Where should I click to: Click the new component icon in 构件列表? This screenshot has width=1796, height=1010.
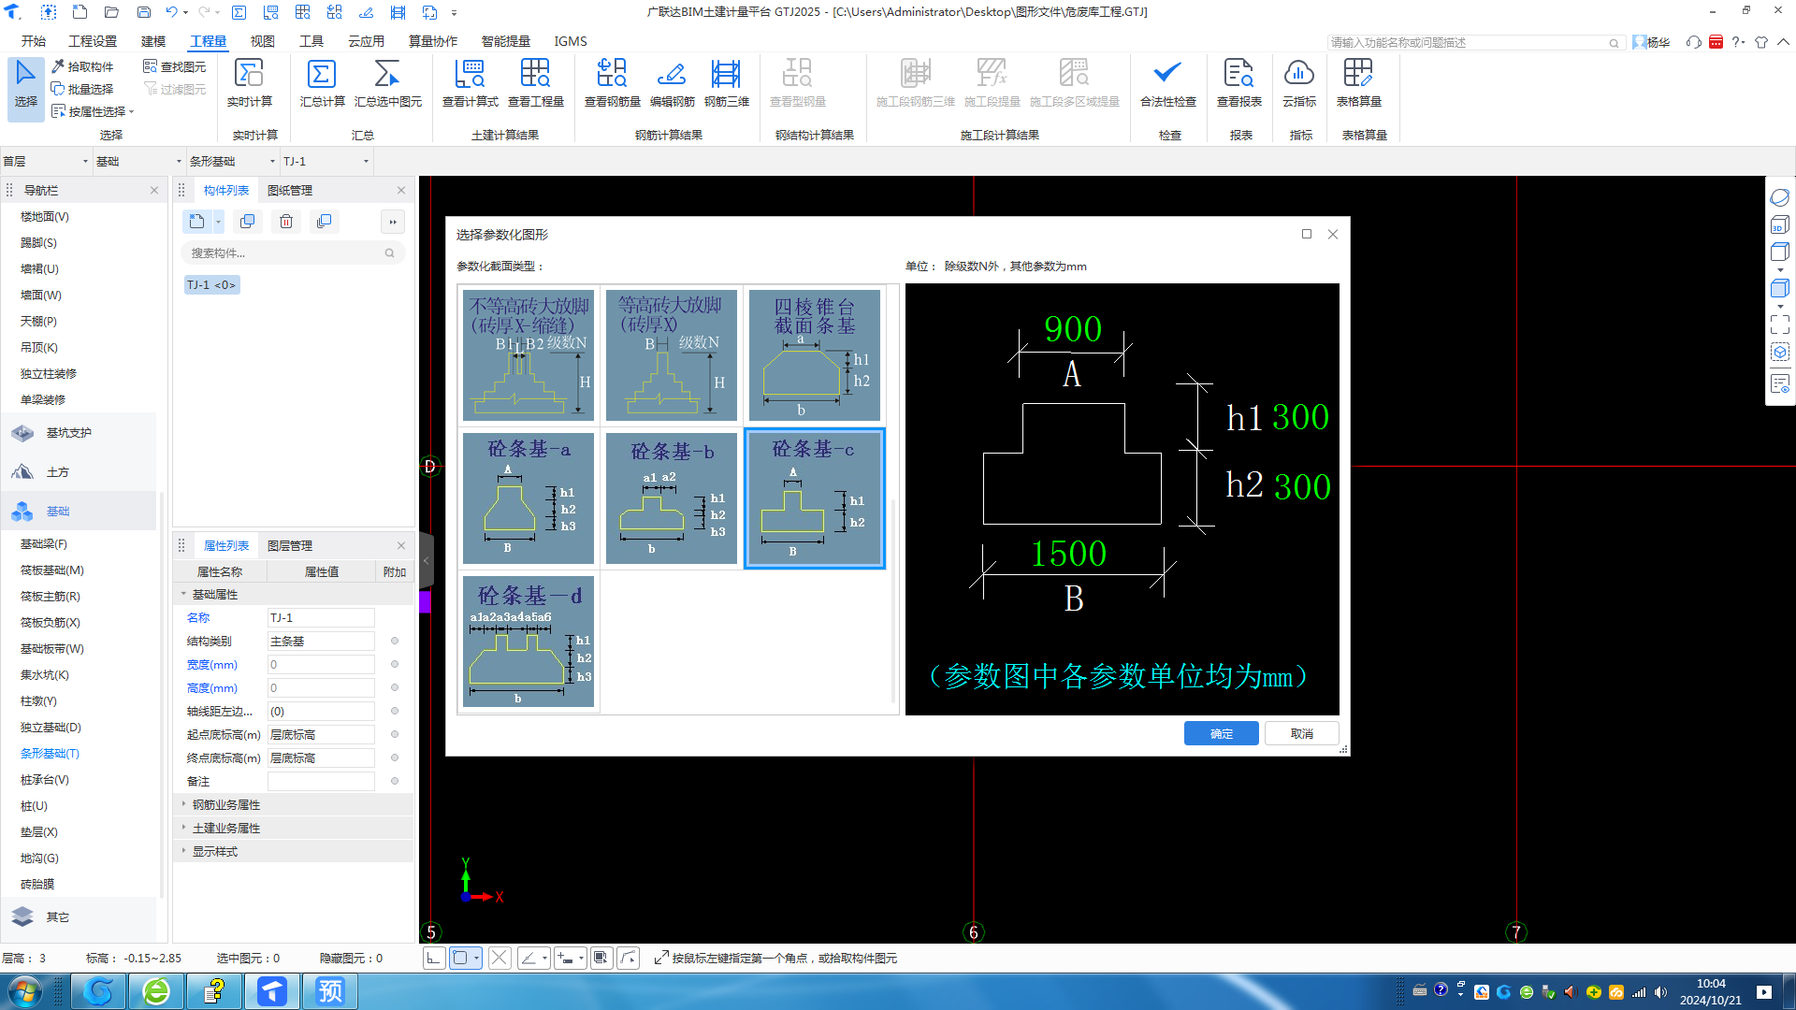point(196,222)
